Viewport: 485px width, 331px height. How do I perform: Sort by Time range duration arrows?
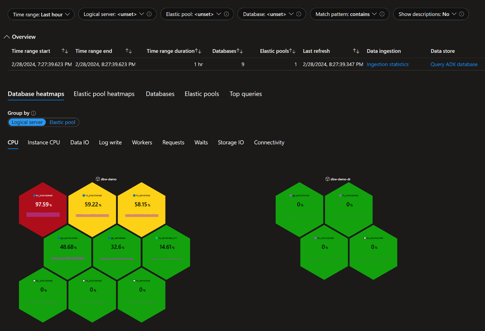point(198,51)
